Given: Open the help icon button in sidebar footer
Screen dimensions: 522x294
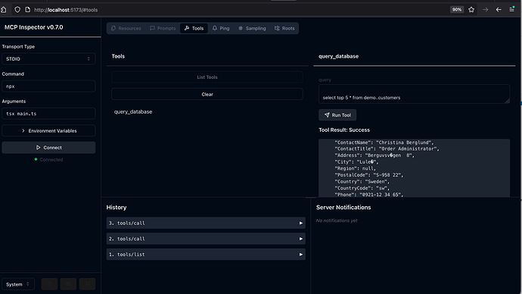Looking at the screenshot, I should click(x=49, y=284).
